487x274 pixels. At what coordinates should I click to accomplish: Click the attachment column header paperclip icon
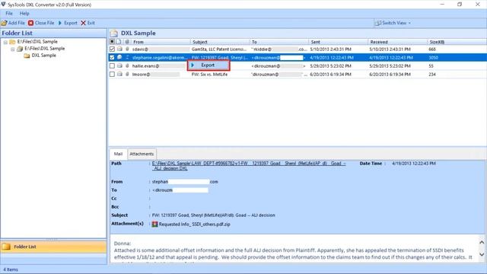click(x=127, y=42)
